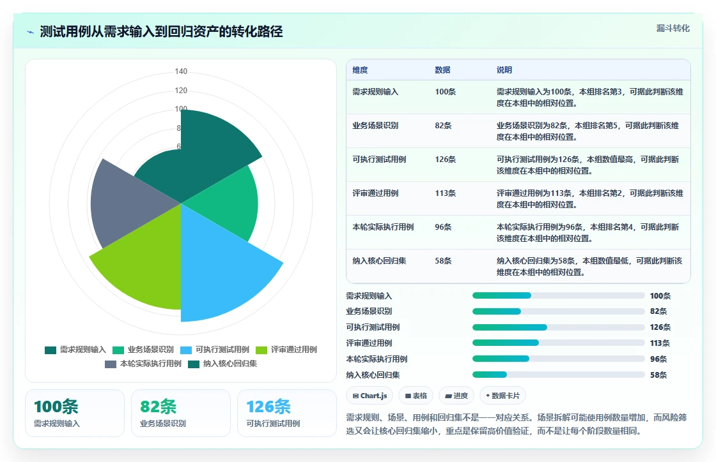Click the 58条 value in table
The width and height of the screenshot is (716, 462).
click(x=443, y=260)
